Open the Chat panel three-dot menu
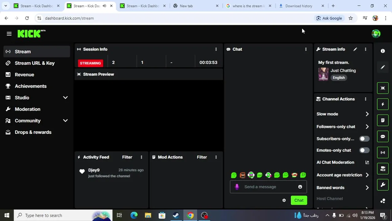The image size is (392, 221). 306,49
